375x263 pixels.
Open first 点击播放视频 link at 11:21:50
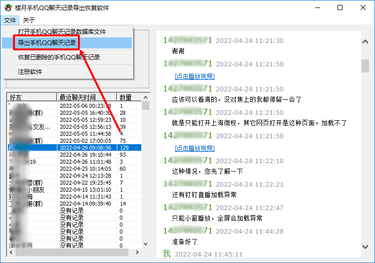click(x=195, y=76)
